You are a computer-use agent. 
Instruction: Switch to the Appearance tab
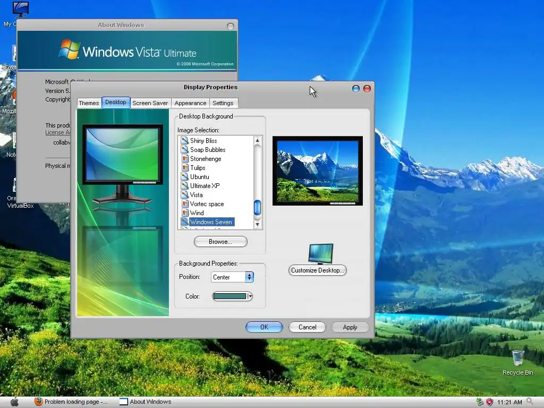[x=191, y=103]
